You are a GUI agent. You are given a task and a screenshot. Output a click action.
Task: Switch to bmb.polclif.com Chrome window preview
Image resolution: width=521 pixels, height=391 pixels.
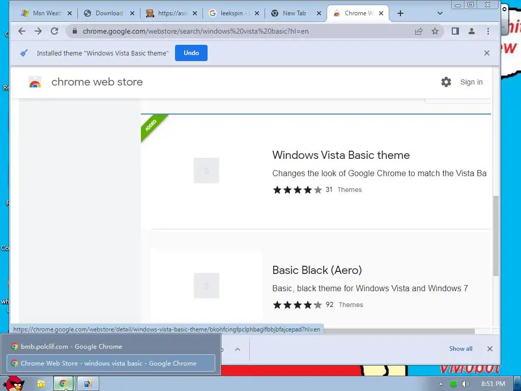coord(110,346)
